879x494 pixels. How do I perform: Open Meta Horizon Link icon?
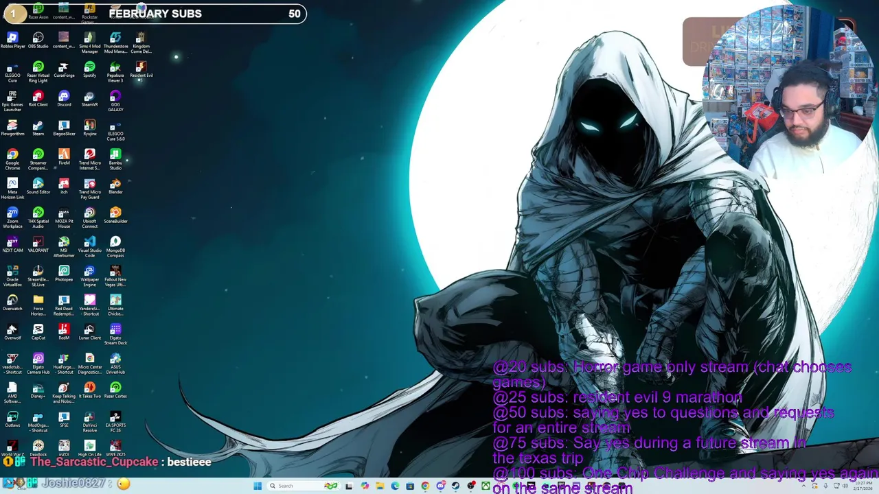(x=12, y=189)
